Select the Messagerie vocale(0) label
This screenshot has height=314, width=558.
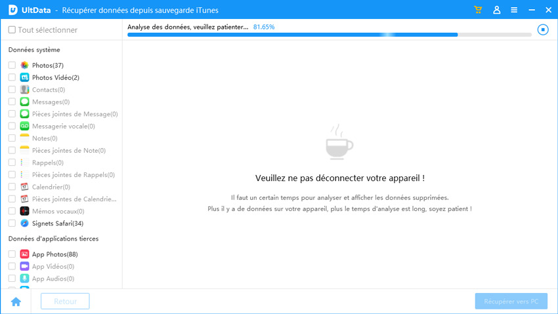tap(63, 126)
